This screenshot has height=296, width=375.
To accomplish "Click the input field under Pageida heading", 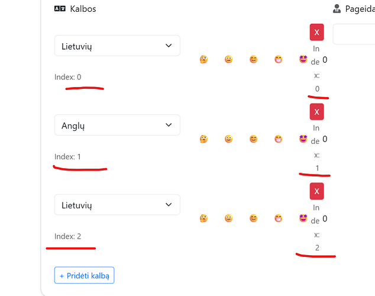I will coord(354,34).
